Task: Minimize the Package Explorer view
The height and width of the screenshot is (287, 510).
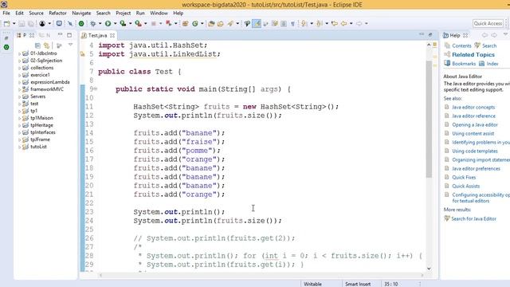Action: (61, 34)
